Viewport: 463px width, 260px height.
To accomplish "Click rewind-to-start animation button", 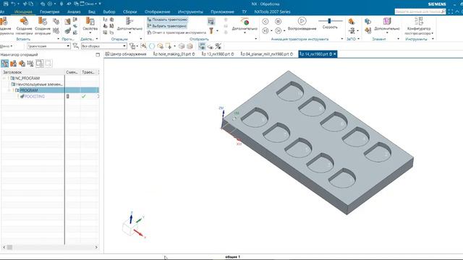I will pyautogui.click(x=266, y=30).
